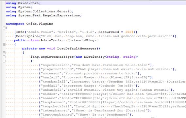This screenshot has width=186, height=118.
Task: Click the ResourceId number 1584
Action: point(129,32)
